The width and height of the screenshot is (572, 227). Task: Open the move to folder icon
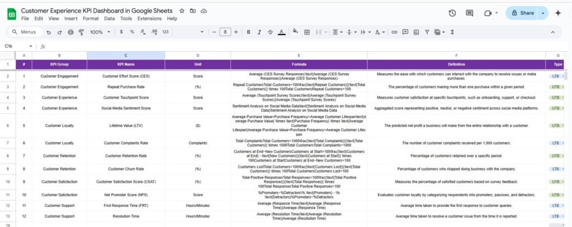(x=193, y=11)
